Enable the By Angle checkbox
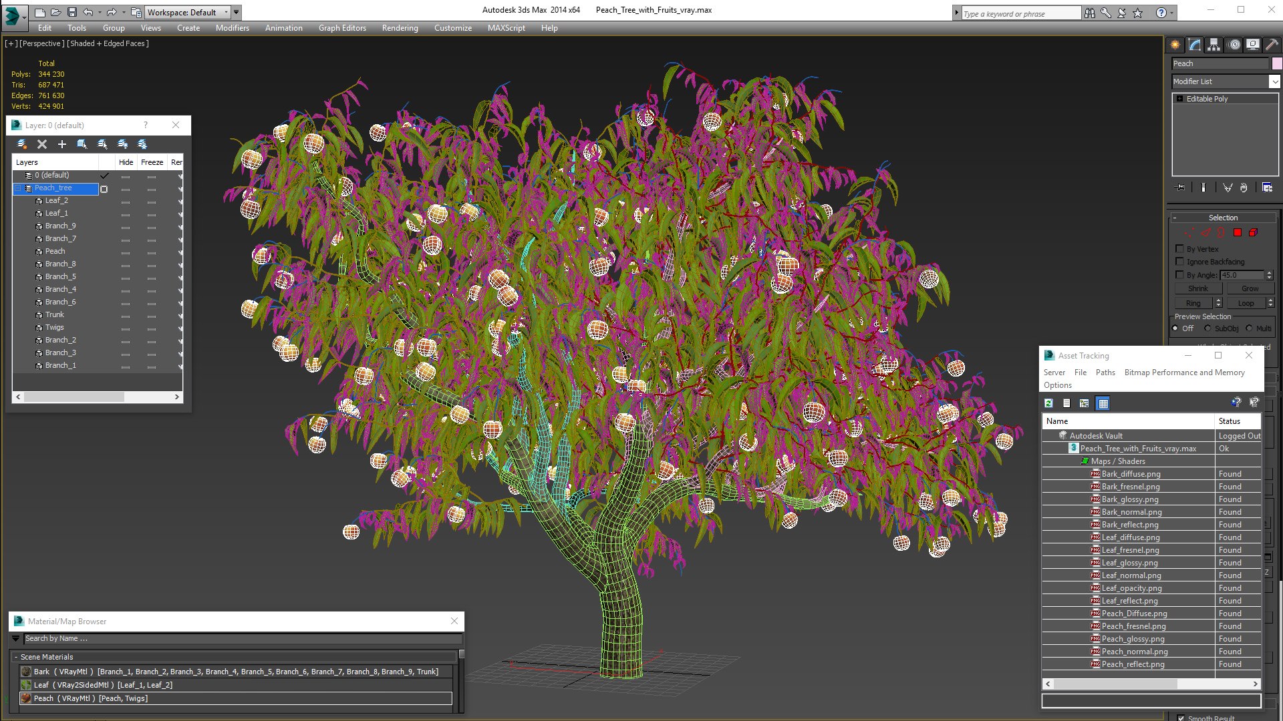 pyautogui.click(x=1179, y=274)
